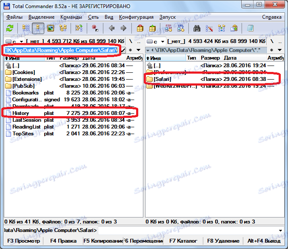Click the Refresh (reread source) toolbar icon
288x249 pixels.
coord(10,28)
